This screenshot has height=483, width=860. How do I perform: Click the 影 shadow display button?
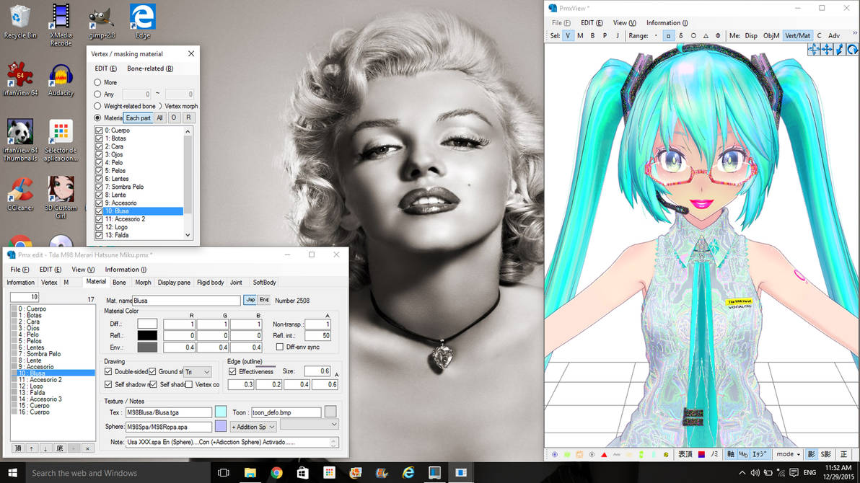[x=811, y=454]
